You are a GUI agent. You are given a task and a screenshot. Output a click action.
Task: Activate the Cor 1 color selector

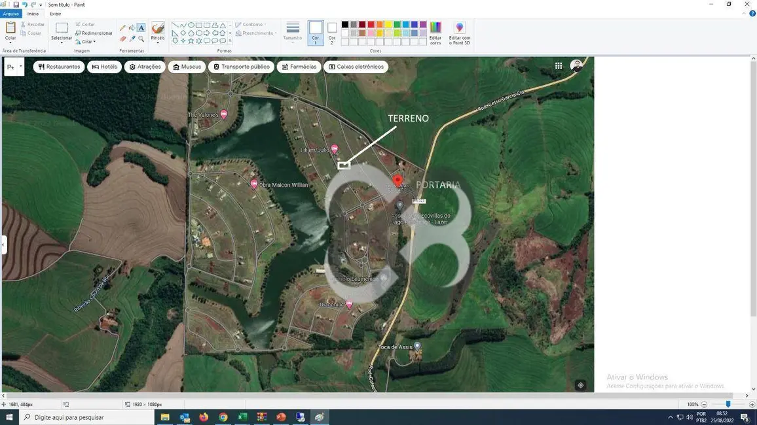coord(316,32)
